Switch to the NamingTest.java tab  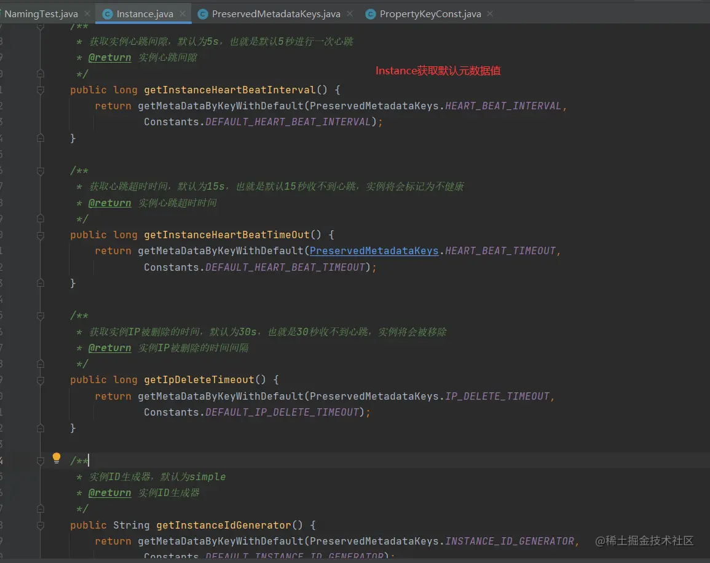click(41, 14)
